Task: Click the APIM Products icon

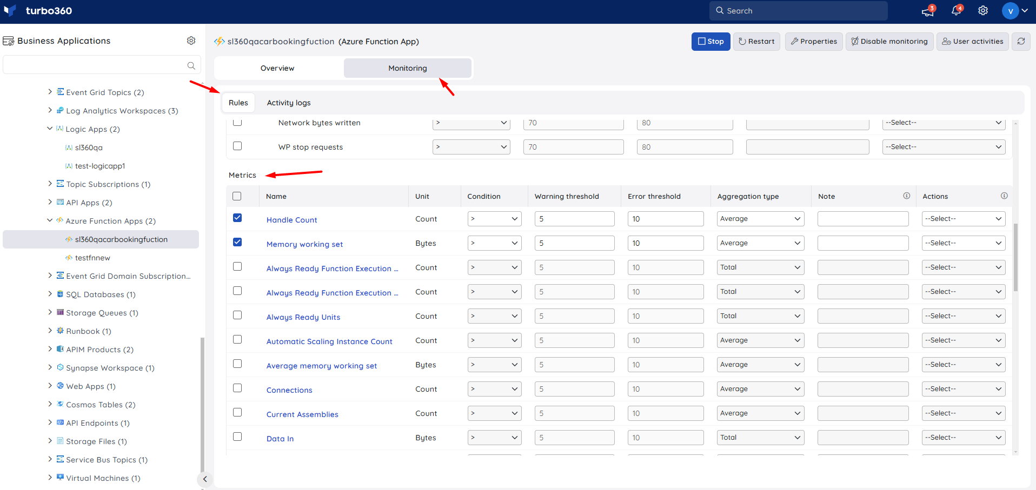Action: pyautogui.click(x=61, y=349)
